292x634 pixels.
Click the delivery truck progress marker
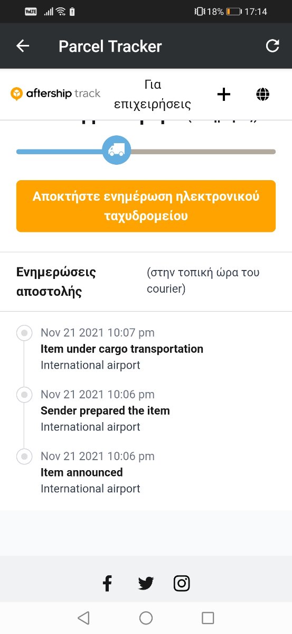coord(116,150)
